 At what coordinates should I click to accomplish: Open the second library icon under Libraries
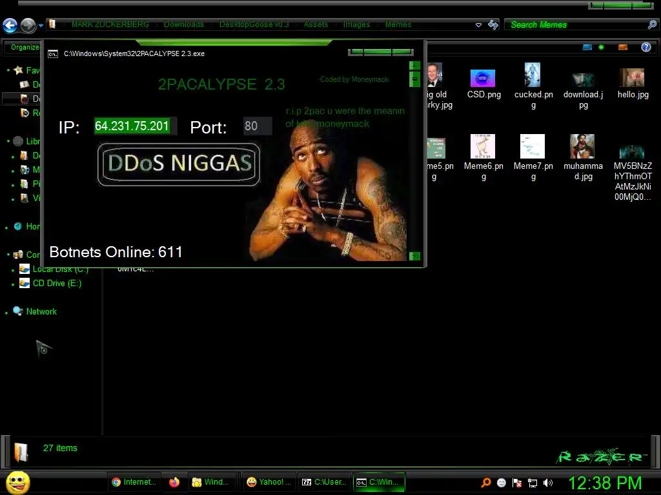tap(25, 170)
